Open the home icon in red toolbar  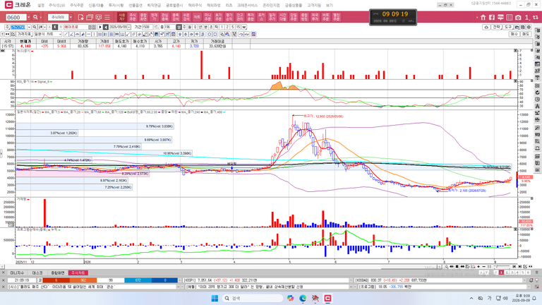tap(483, 17)
